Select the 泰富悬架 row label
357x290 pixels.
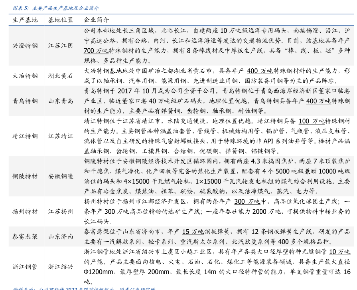(x=25, y=236)
